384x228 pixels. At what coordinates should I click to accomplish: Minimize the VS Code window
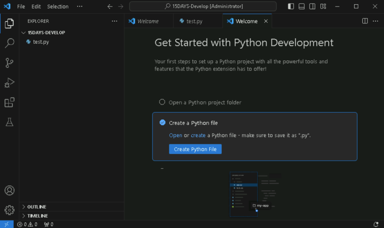point(337,6)
